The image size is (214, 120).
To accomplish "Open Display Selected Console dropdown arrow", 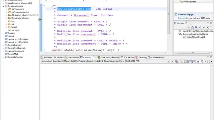I will (x=205, y=61).
